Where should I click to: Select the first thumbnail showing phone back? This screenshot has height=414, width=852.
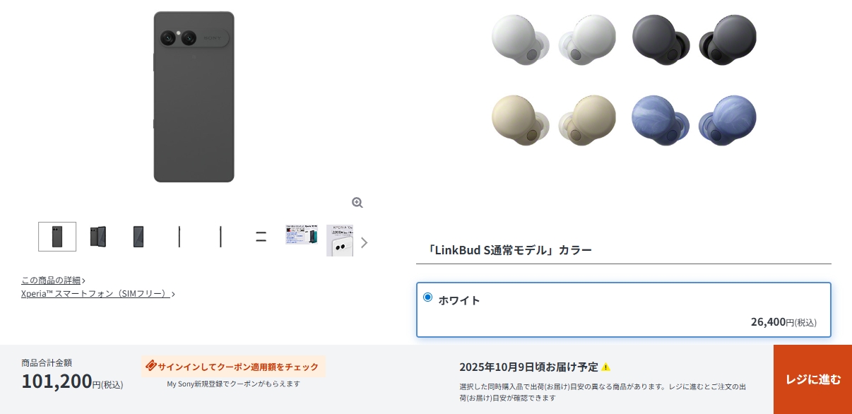pos(57,237)
